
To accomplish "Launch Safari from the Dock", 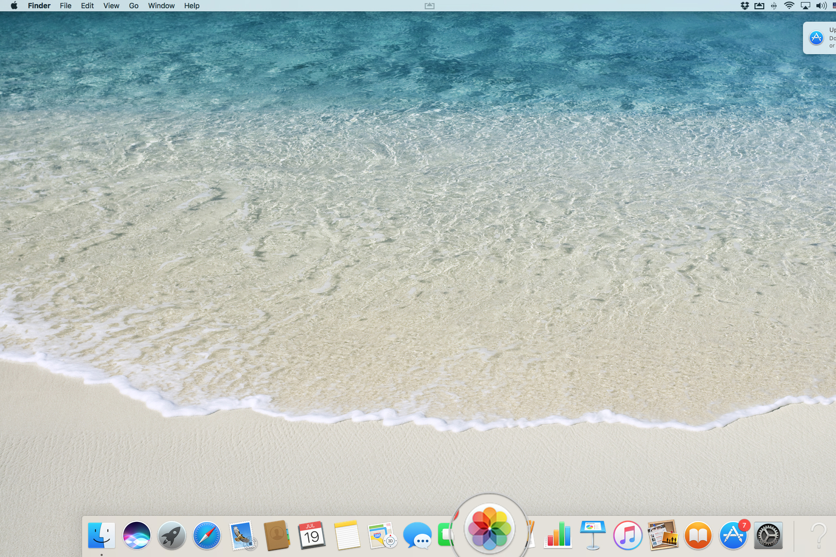I will 207,535.
